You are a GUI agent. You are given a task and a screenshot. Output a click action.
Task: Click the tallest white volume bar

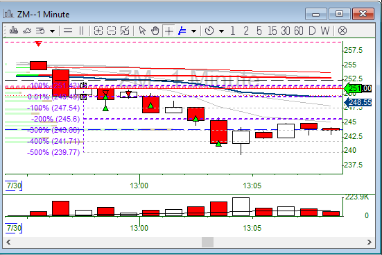coord(241,206)
